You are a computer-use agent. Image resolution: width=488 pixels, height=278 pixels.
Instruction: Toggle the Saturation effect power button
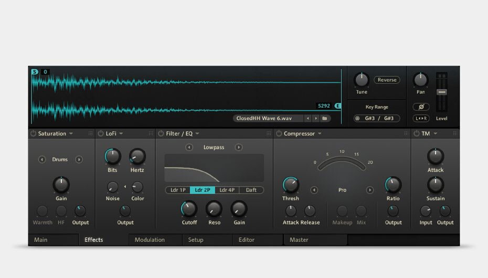[x=34, y=134]
